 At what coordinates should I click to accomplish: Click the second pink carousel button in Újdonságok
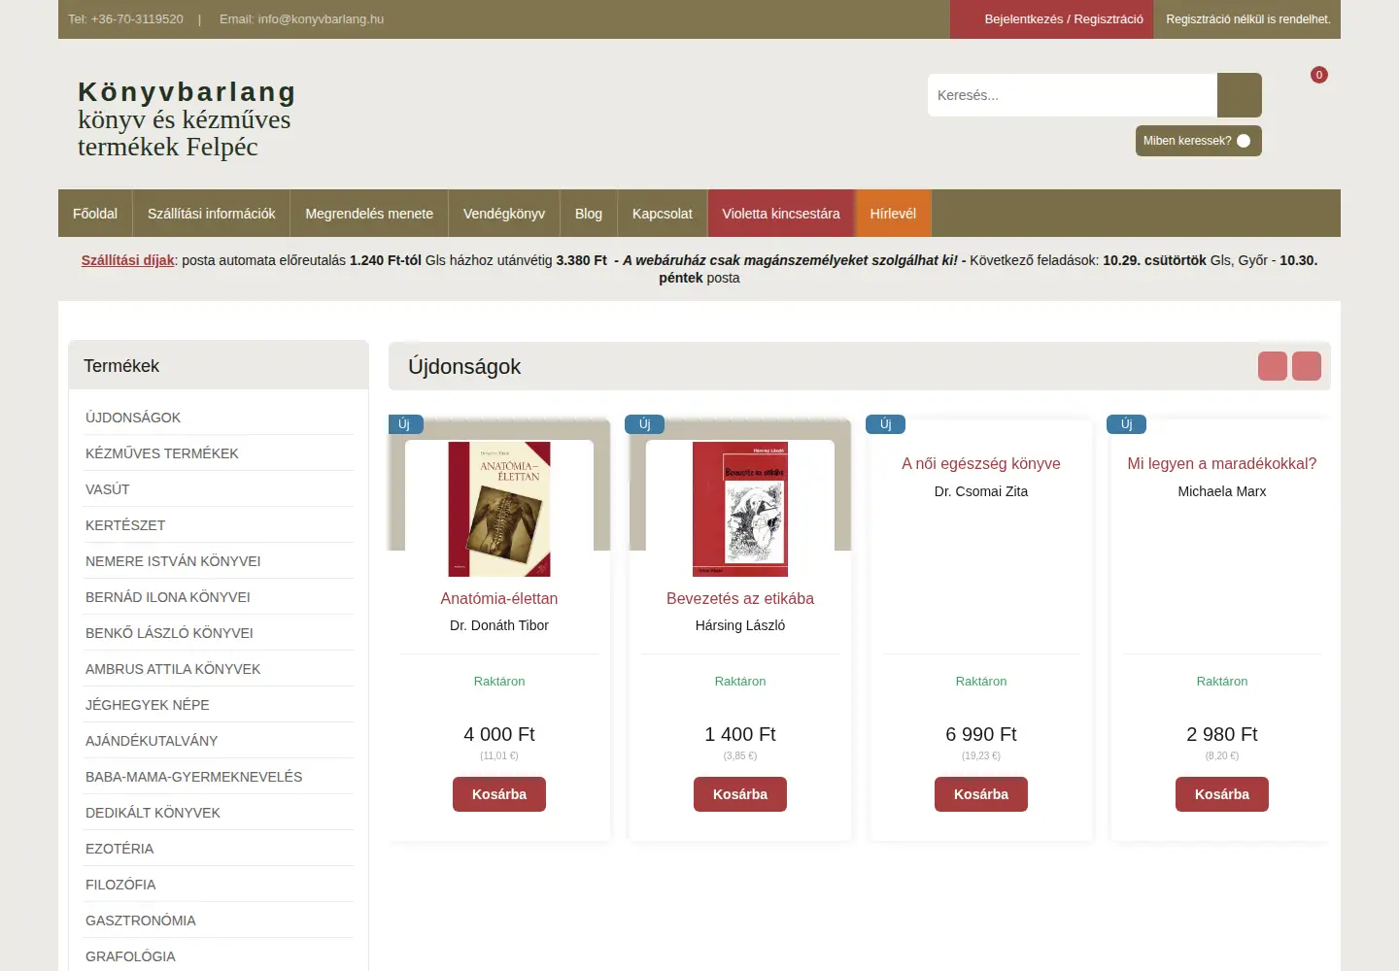[x=1306, y=366]
